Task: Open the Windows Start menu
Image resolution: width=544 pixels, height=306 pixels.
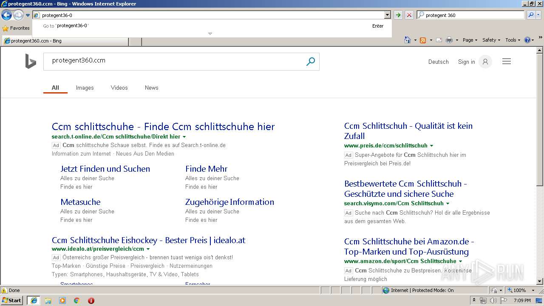Action: point(12,300)
